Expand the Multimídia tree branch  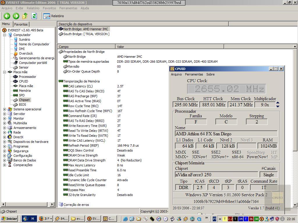click(x=5, y=123)
